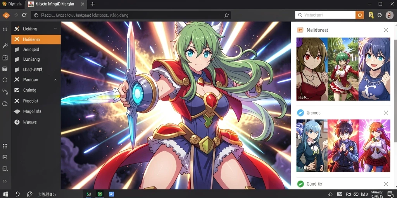Click the star bookmark icon in the address bar

pyautogui.click(x=226, y=15)
